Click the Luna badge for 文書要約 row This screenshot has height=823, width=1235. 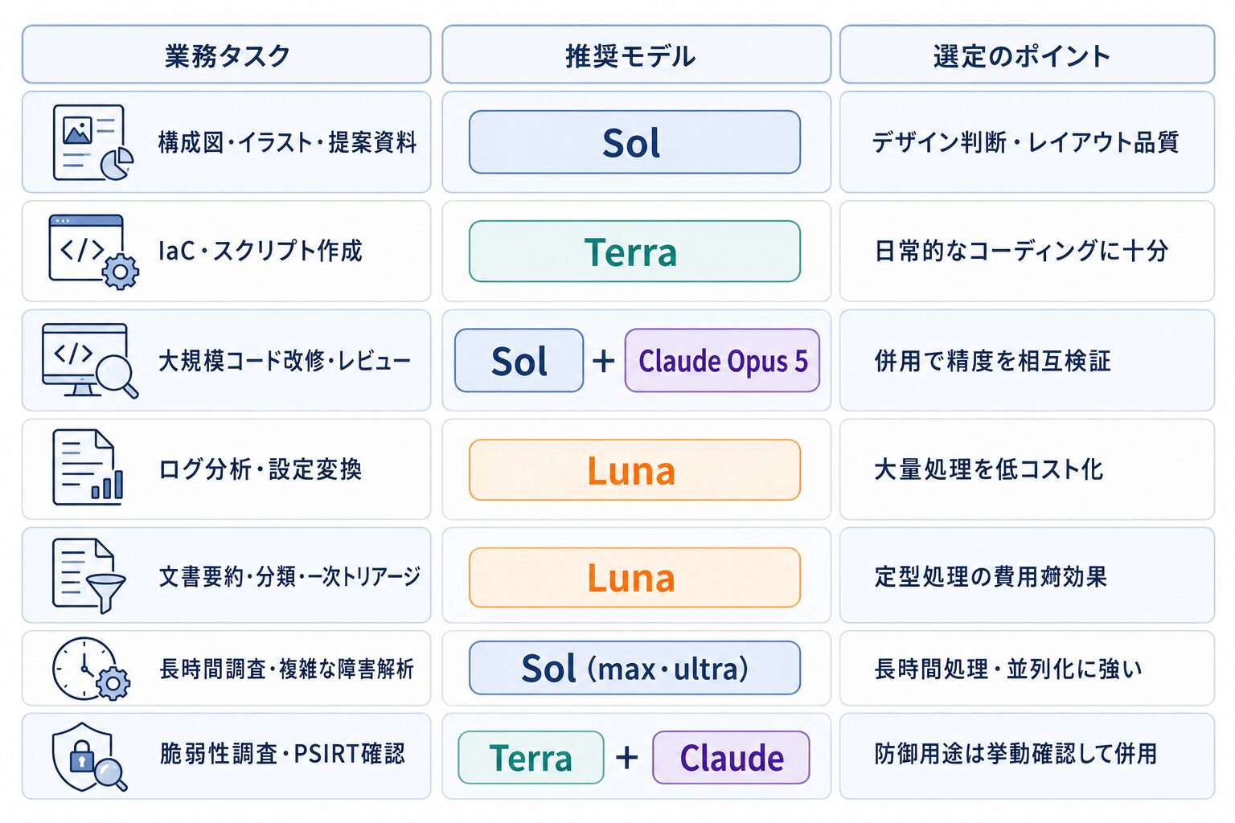coord(634,577)
